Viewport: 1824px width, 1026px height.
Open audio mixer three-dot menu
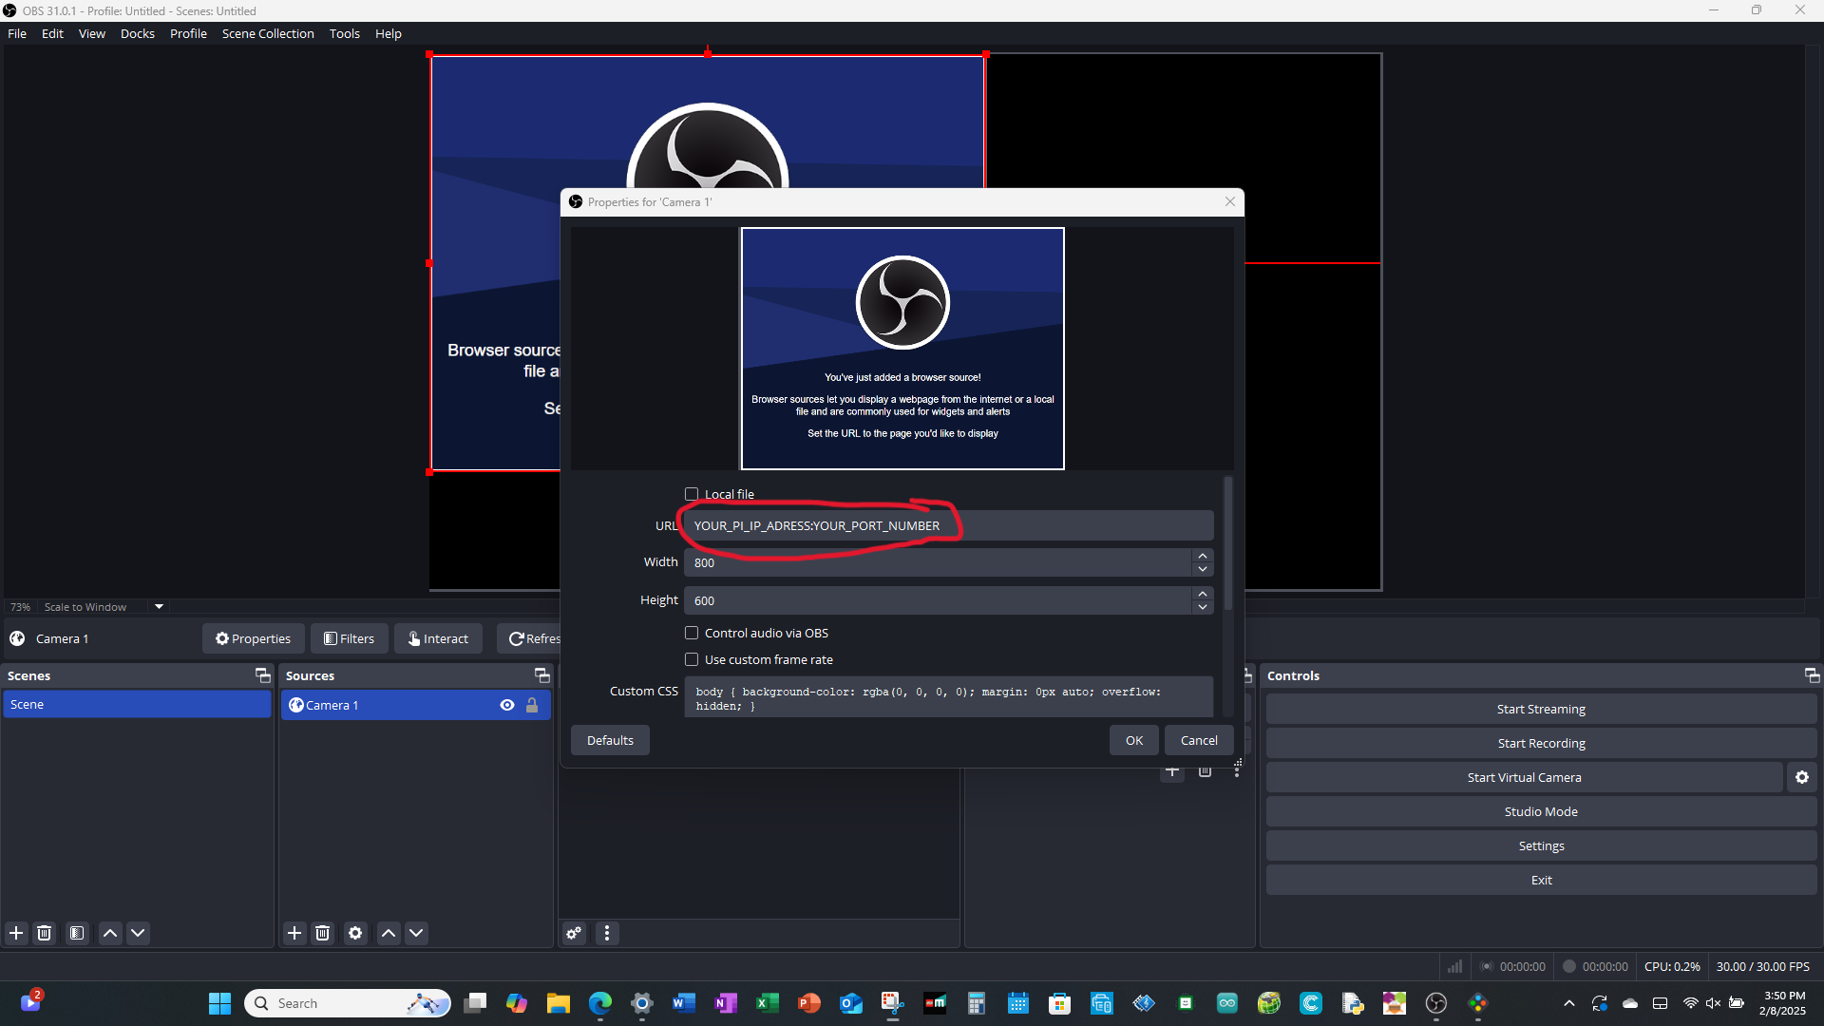click(607, 933)
